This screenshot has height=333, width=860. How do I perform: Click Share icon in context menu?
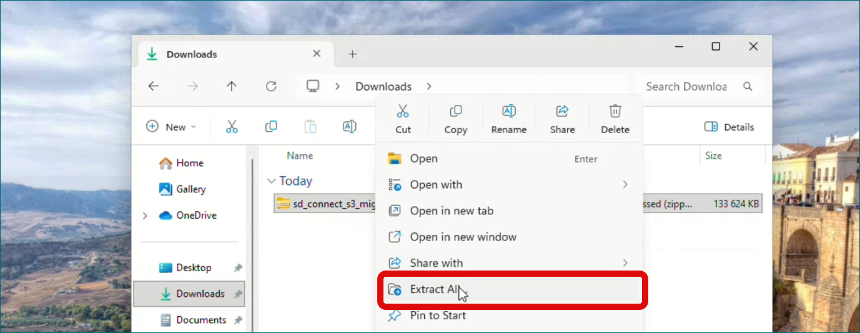562,112
